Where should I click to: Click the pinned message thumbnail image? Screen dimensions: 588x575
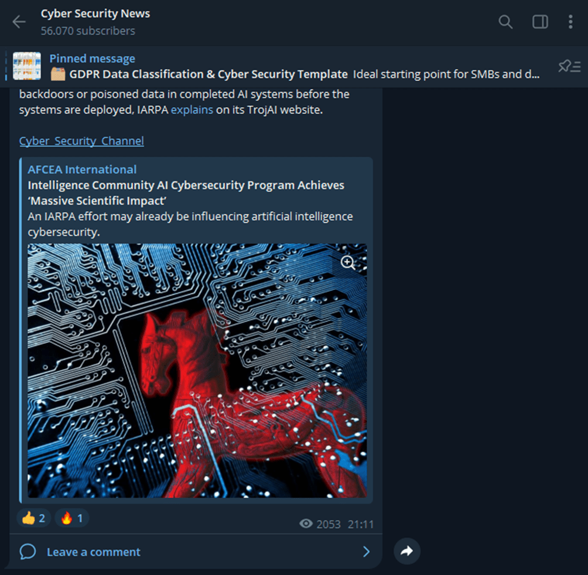(26, 66)
